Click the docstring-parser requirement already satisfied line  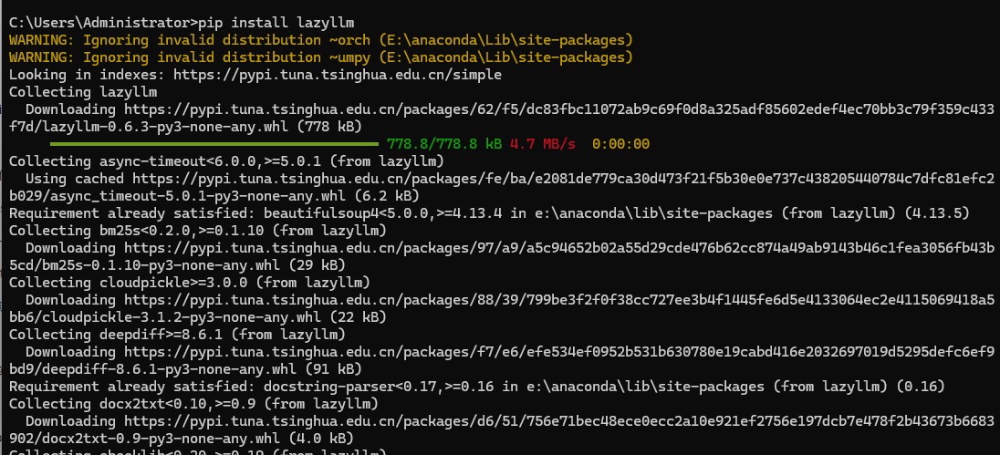click(476, 387)
